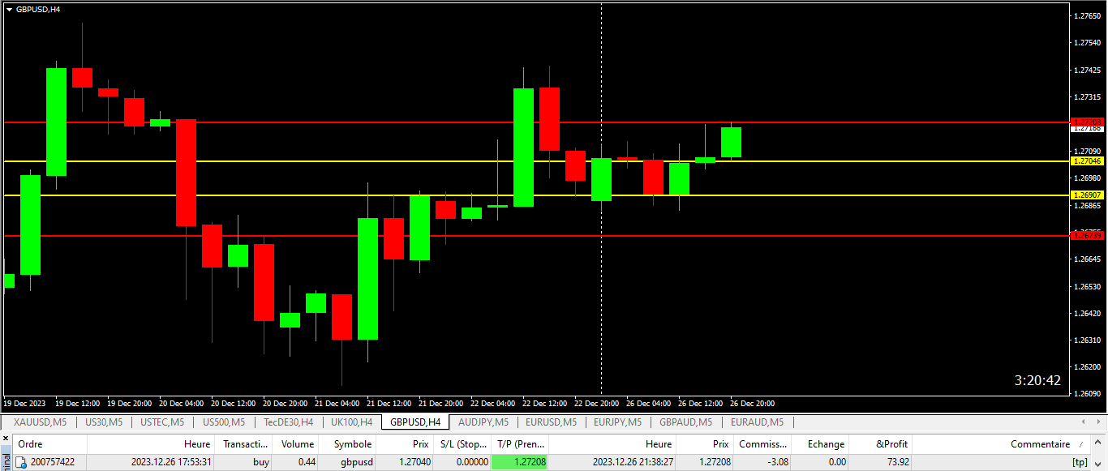Sort by the Volume column header
The height and width of the screenshot is (471, 1108).
pos(296,444)
